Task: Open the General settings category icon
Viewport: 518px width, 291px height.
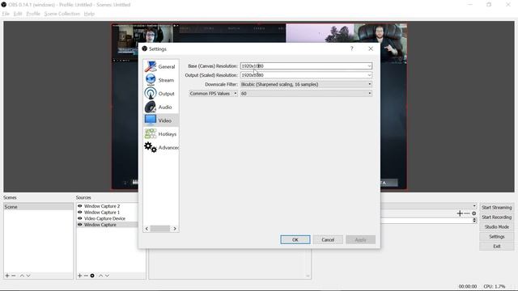Action: [x=151, y=66]
